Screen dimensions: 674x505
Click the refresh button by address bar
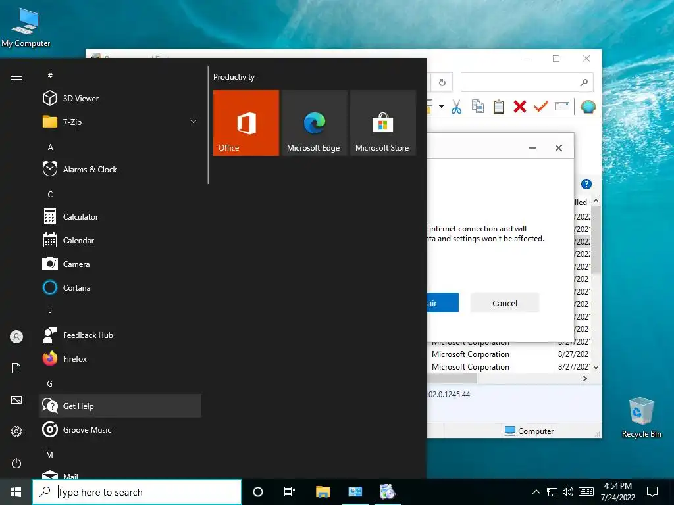pos(442,82)
